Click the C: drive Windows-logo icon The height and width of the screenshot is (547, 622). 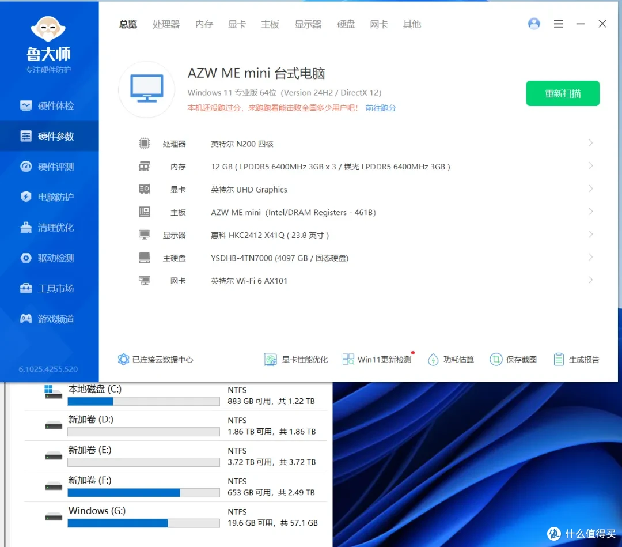pos(53,391)
